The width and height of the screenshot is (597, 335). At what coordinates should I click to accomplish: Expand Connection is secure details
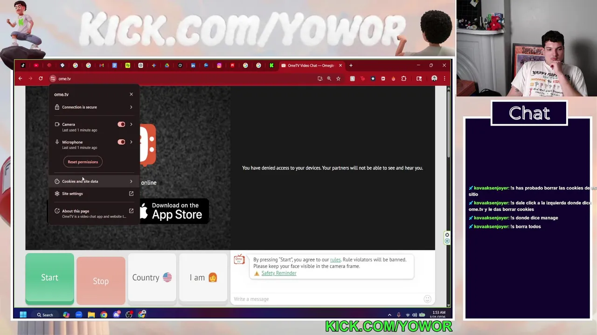coord(94,107)
